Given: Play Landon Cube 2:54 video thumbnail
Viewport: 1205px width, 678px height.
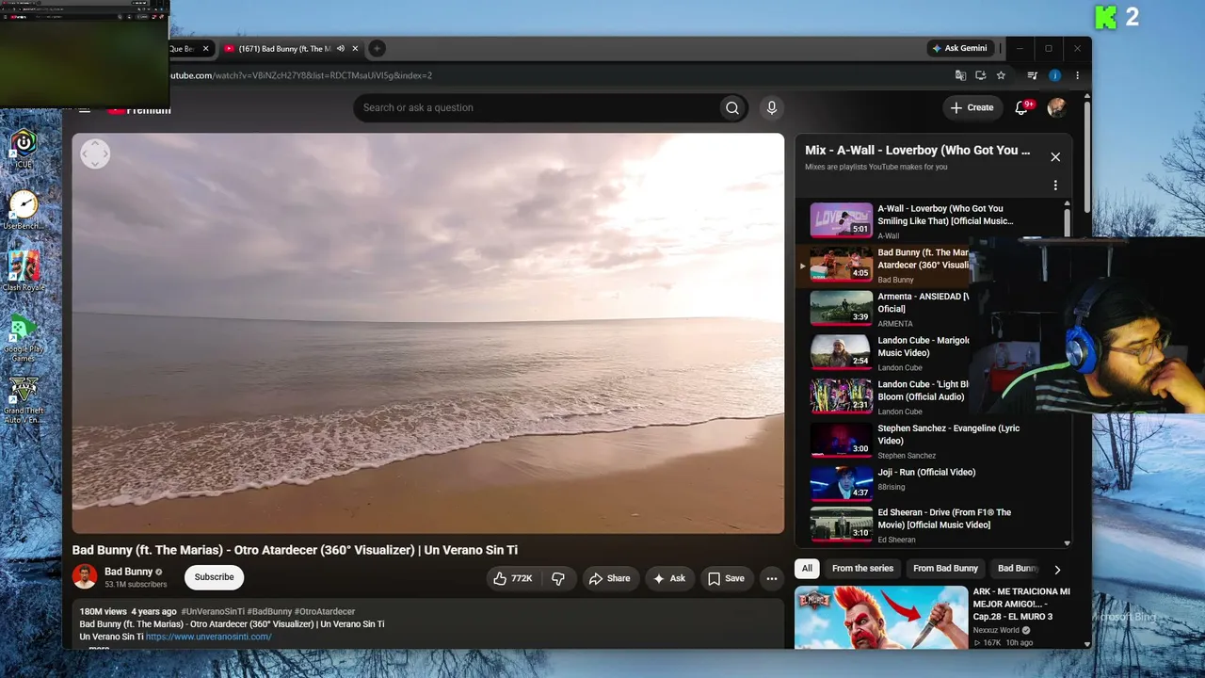Looking at the screenshot, I should (842, 352).
